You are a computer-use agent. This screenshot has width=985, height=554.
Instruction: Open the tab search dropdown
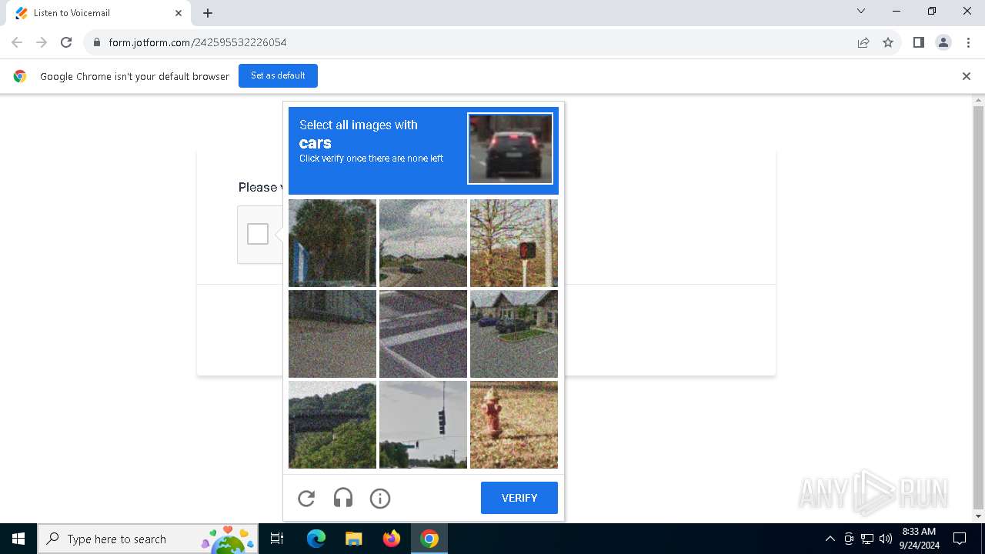click(861, 12)
